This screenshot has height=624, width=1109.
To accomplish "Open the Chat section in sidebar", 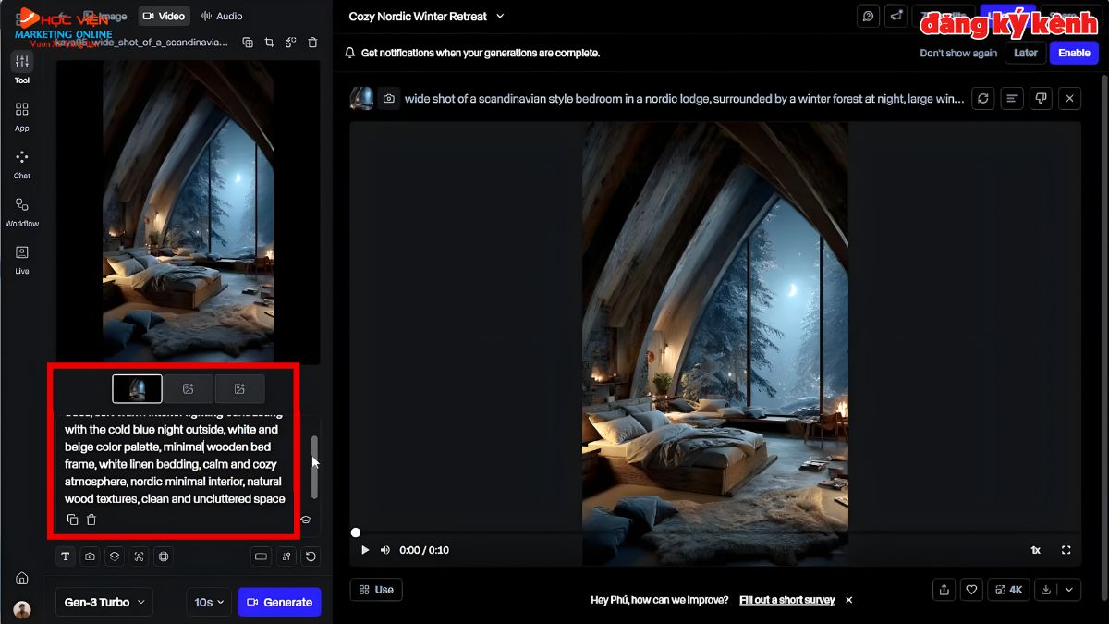I will [21, 163].
